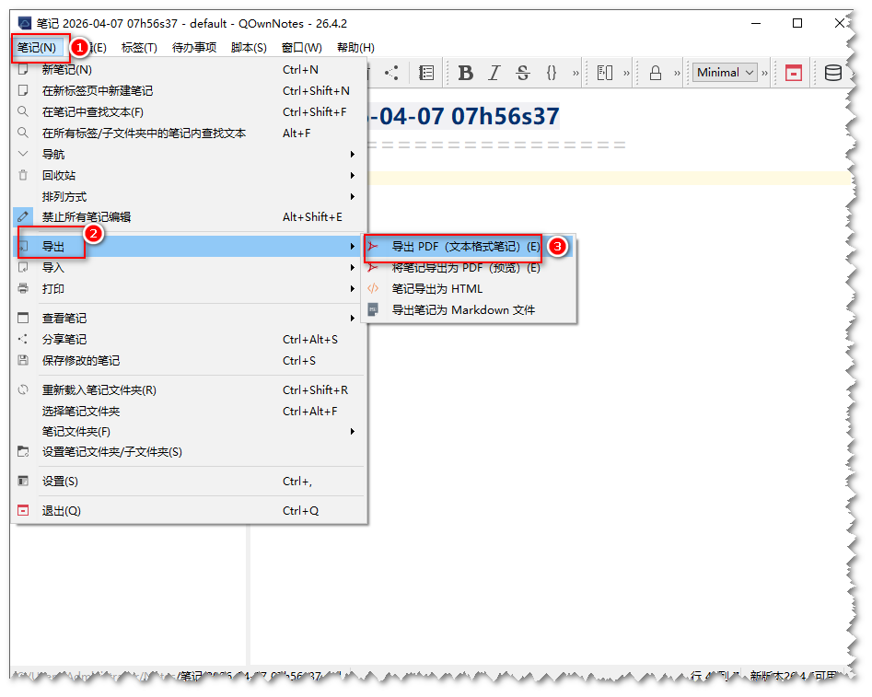The height and width of the screenshot is (697, 872).
Task: Open the 标签(T) menu
Action: (x=139, y=48)
